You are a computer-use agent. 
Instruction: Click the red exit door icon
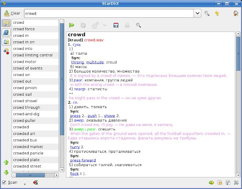(x=36, y=183)
